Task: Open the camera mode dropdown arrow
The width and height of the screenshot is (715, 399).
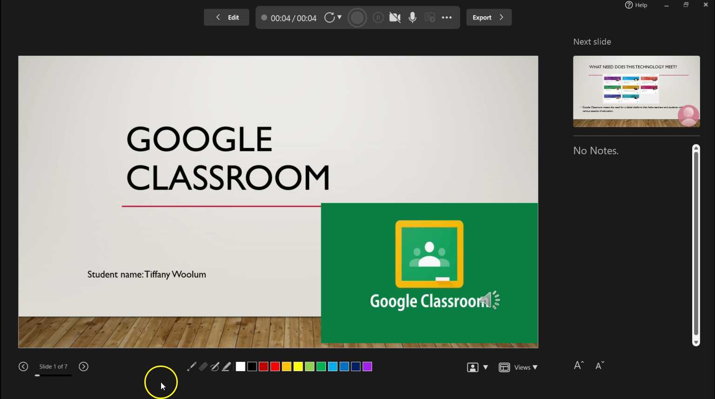Action: pyautogui.click(x=486, y=367)
